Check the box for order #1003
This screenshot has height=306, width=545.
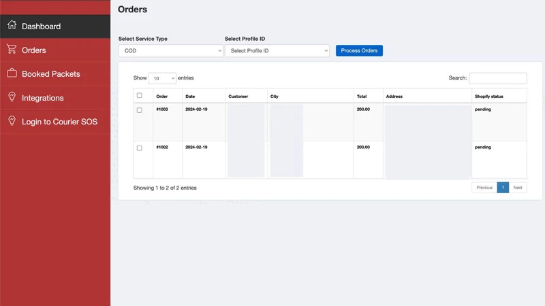tap(140, 110)
